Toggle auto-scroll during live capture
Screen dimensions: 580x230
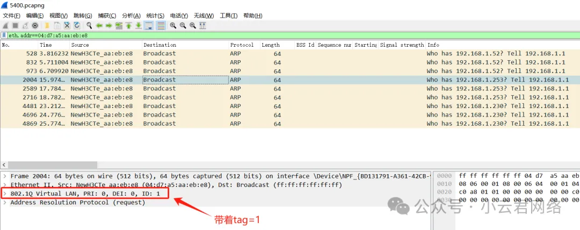point(149,25)
